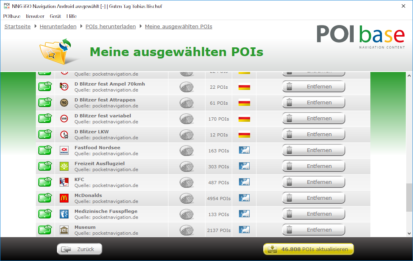Open the Gerät menu
Viewport: 413px width, 261px height.
tap(55, 16)
